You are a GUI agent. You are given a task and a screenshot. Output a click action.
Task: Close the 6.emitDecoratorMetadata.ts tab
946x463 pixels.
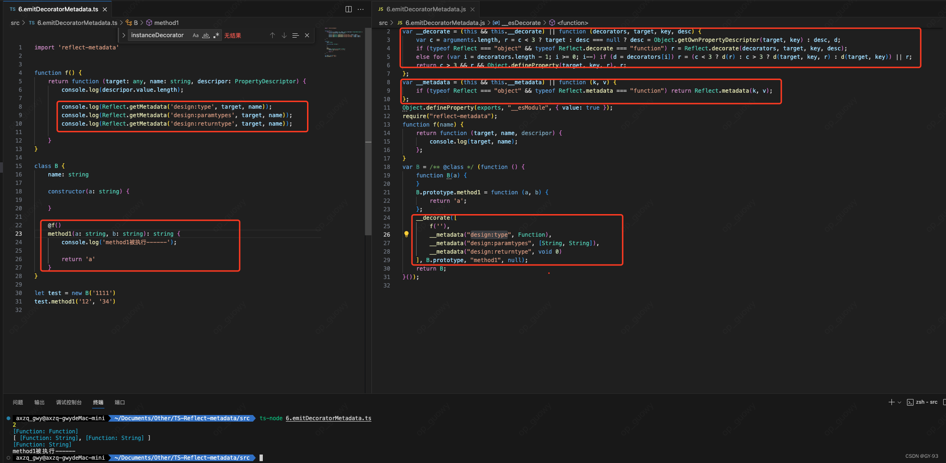click(105, 9)
